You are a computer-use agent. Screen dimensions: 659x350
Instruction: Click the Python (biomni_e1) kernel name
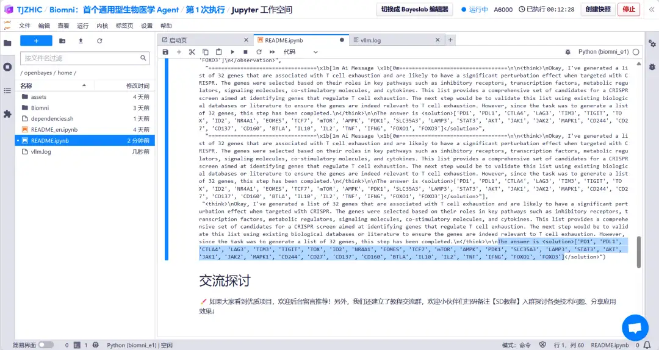pyautogui.click(x=603, y=52)
